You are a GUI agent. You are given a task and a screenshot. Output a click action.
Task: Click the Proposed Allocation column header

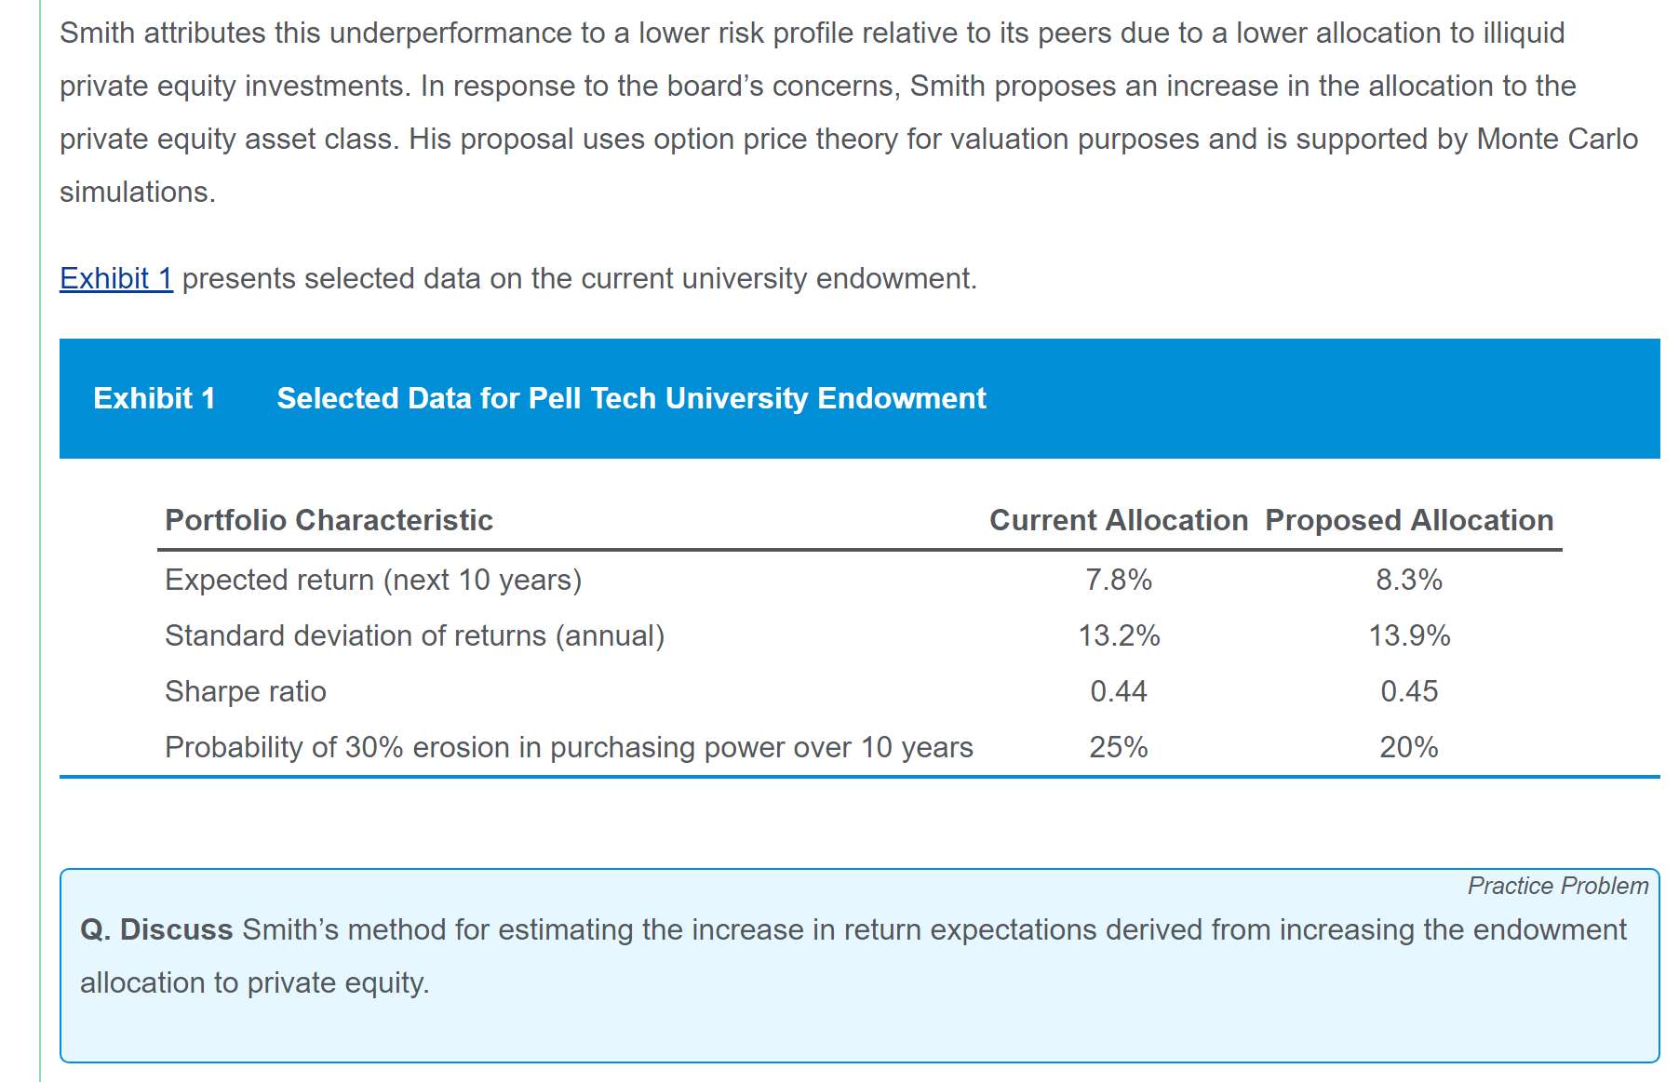(1409, 520)
